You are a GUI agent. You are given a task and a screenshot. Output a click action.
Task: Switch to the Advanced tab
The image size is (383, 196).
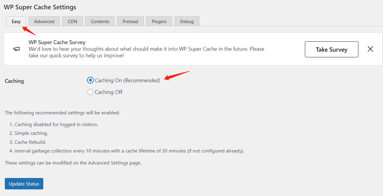[44, 21]
